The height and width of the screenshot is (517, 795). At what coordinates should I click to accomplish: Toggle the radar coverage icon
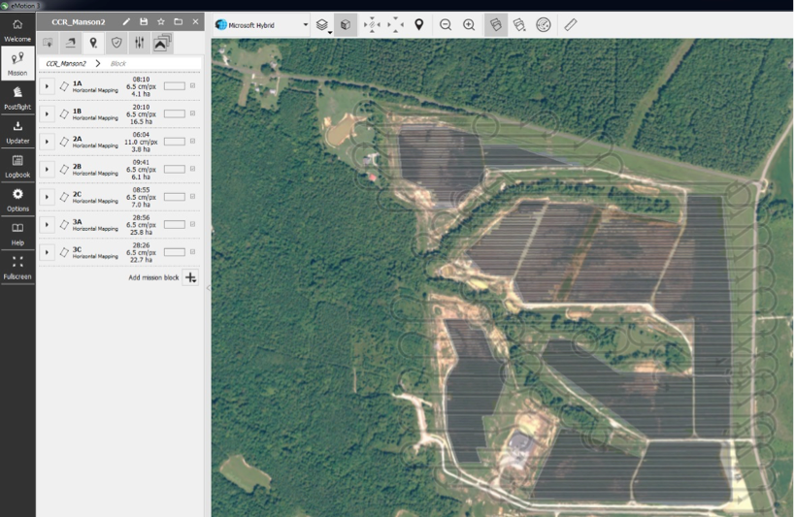coord(543,25)
